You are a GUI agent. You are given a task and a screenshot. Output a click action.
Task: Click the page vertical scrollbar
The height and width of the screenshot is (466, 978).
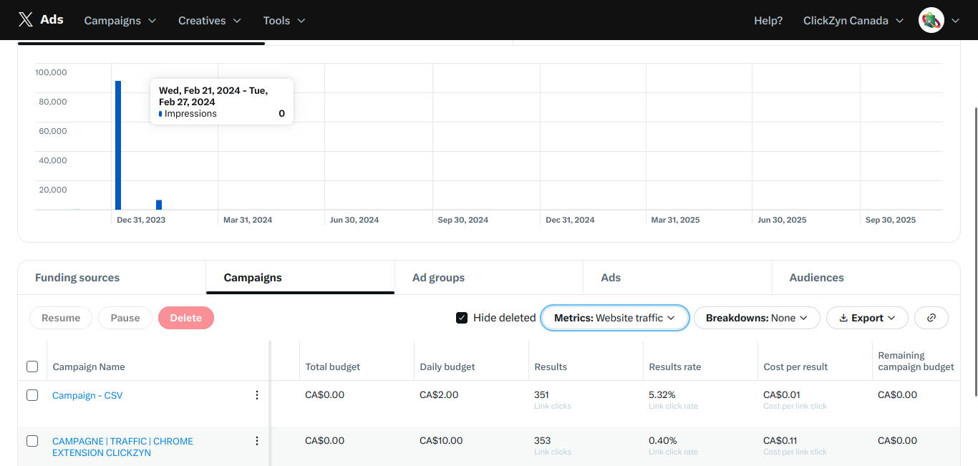(x=974, y=251)
